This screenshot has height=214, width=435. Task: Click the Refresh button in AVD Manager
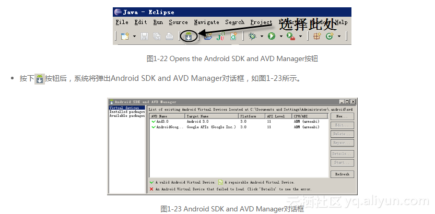coord(342,174)
